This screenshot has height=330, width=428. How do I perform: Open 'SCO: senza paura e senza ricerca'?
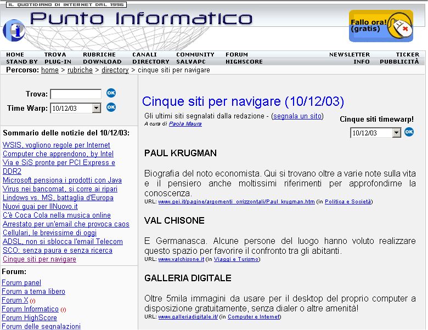point(58,250)
